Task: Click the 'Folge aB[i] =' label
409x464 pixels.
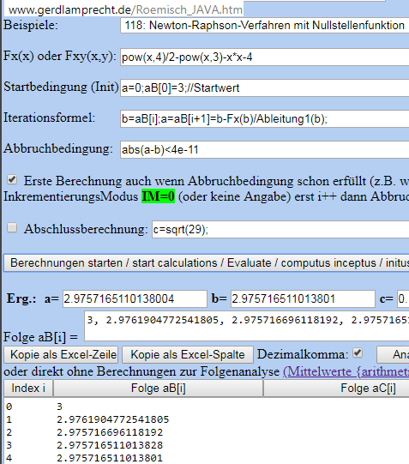Action: coord(41,337)
